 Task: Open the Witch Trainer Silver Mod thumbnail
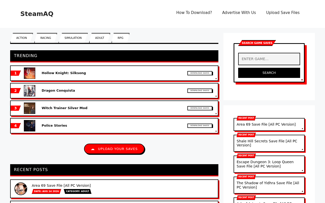coord(29,108)
